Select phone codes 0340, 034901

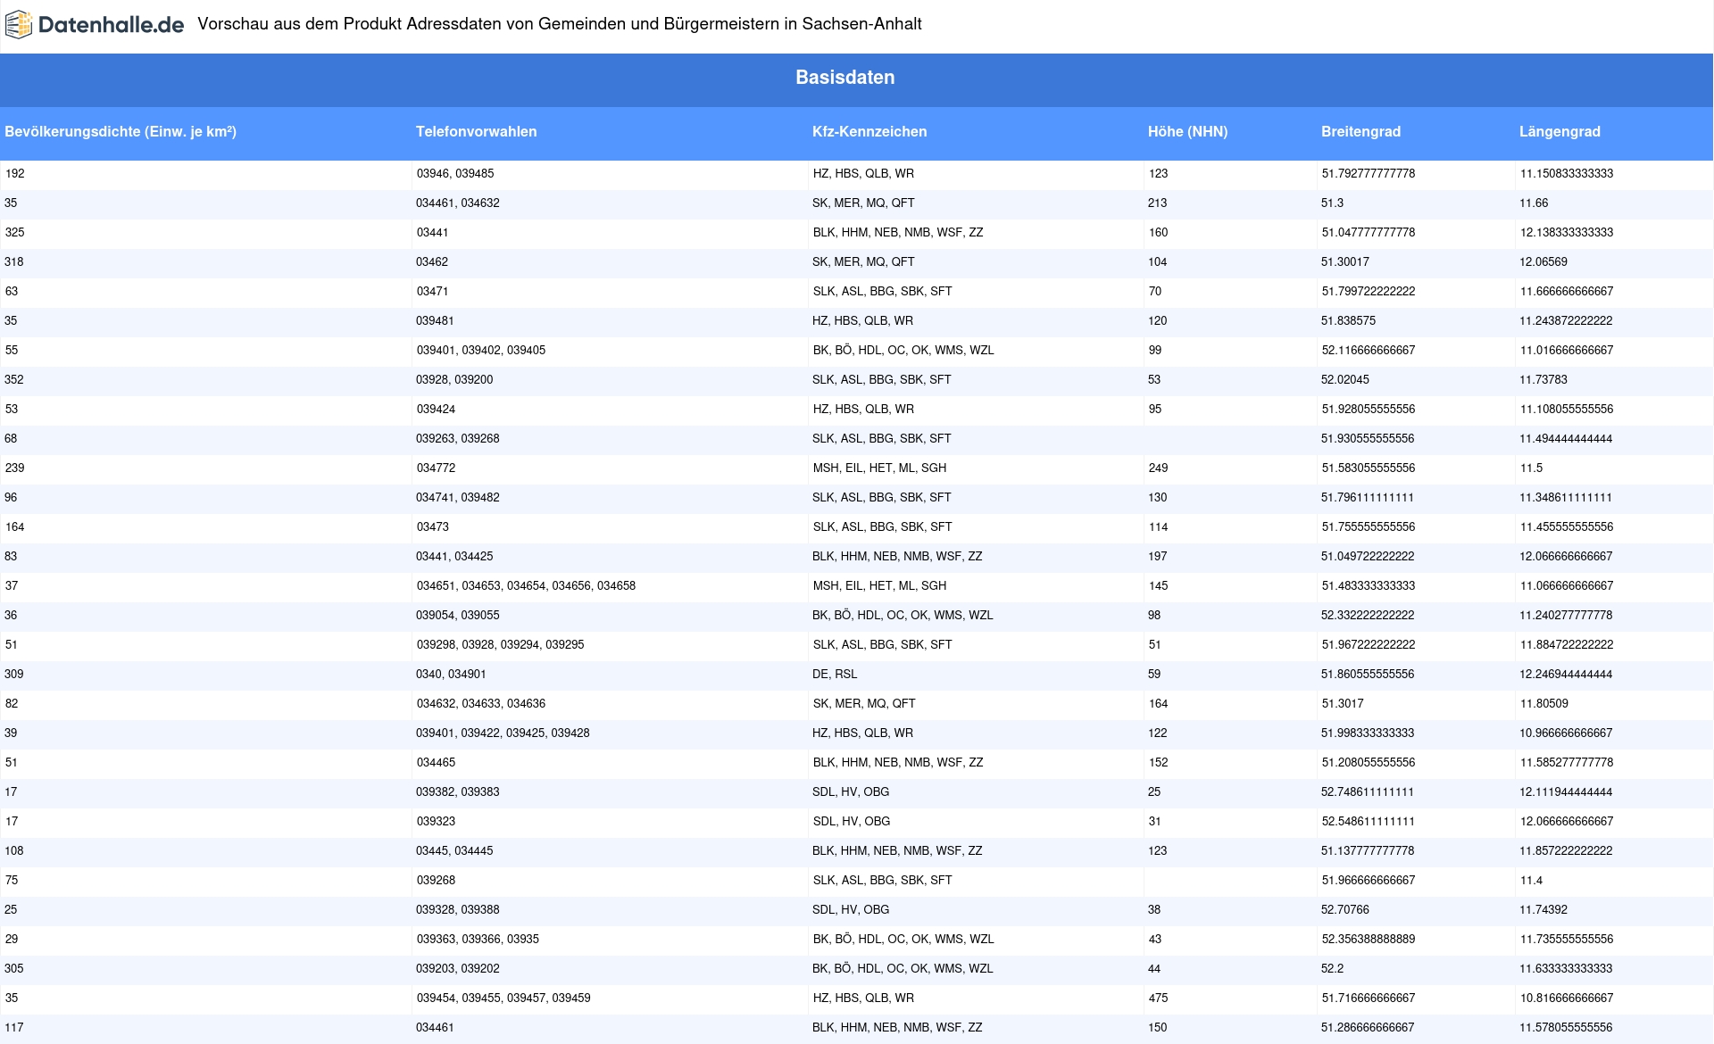coord(451,675)
